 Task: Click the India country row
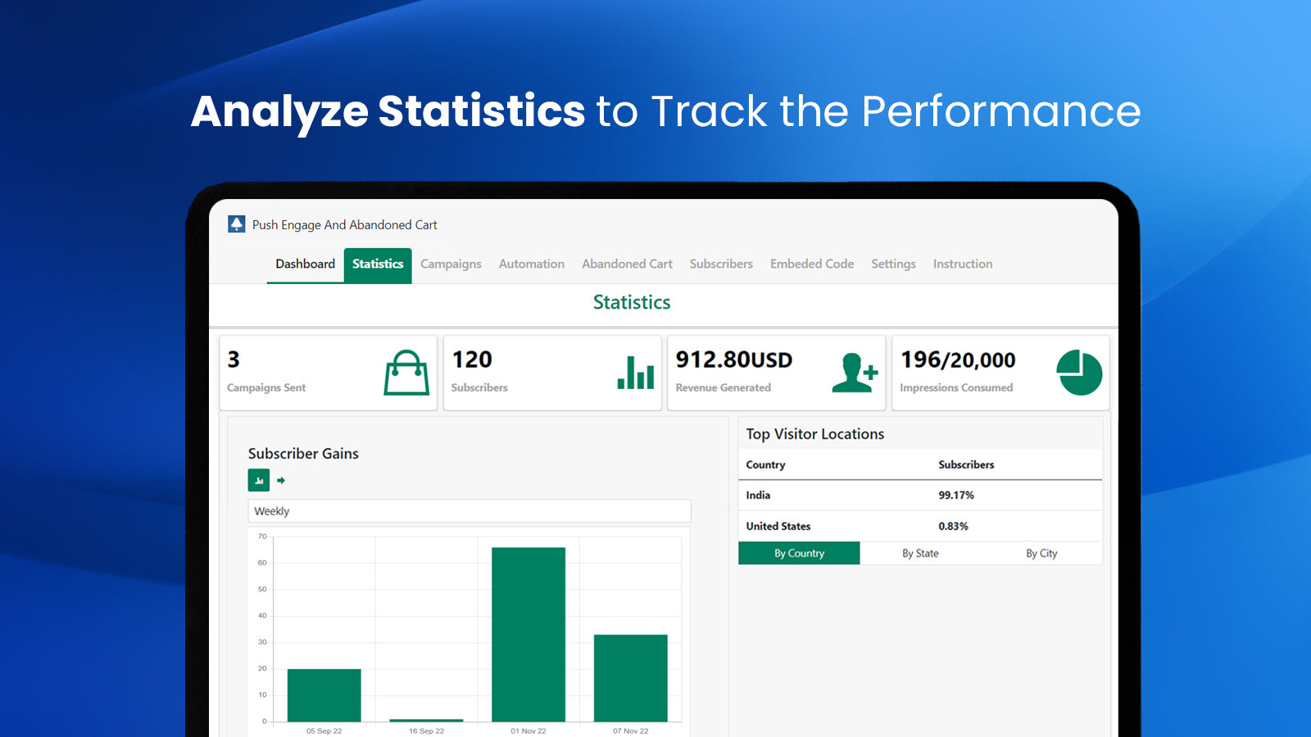pyautogui.click(x=920, y=495)
